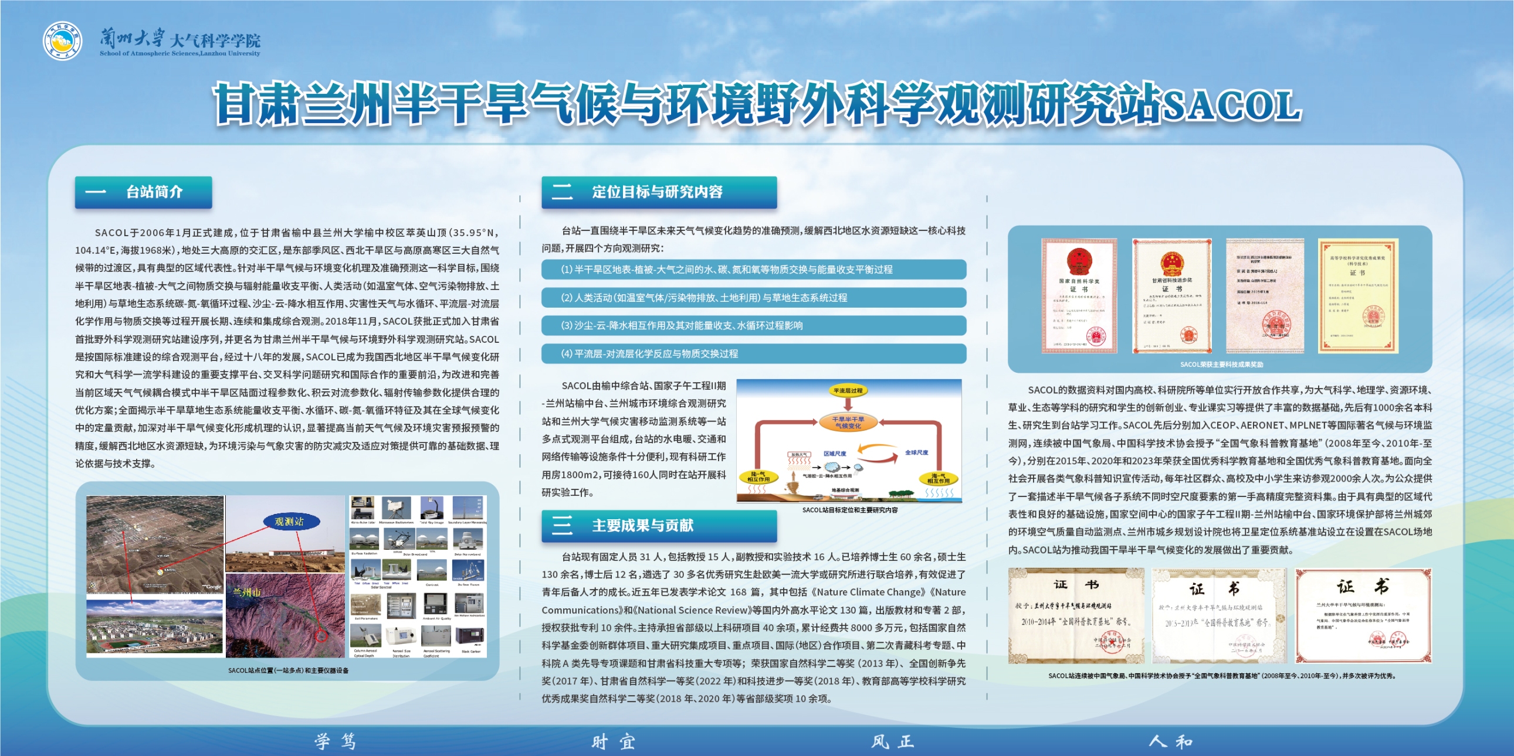Click the yellow 陆-气相互作用 ellipse
1514x756 pixels.
[758, 476]
